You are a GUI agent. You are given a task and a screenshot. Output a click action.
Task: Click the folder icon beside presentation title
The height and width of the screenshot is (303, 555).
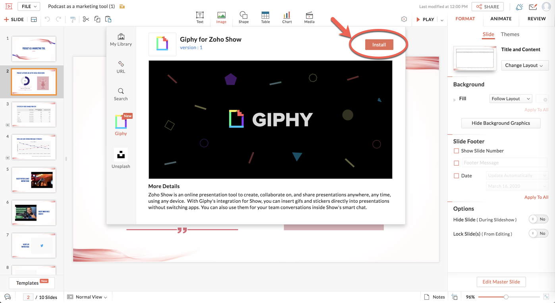[122, 6]
